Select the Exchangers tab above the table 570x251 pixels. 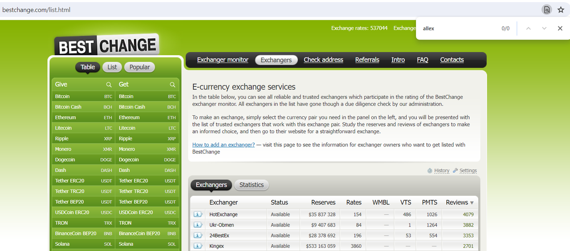coord(212,185)
